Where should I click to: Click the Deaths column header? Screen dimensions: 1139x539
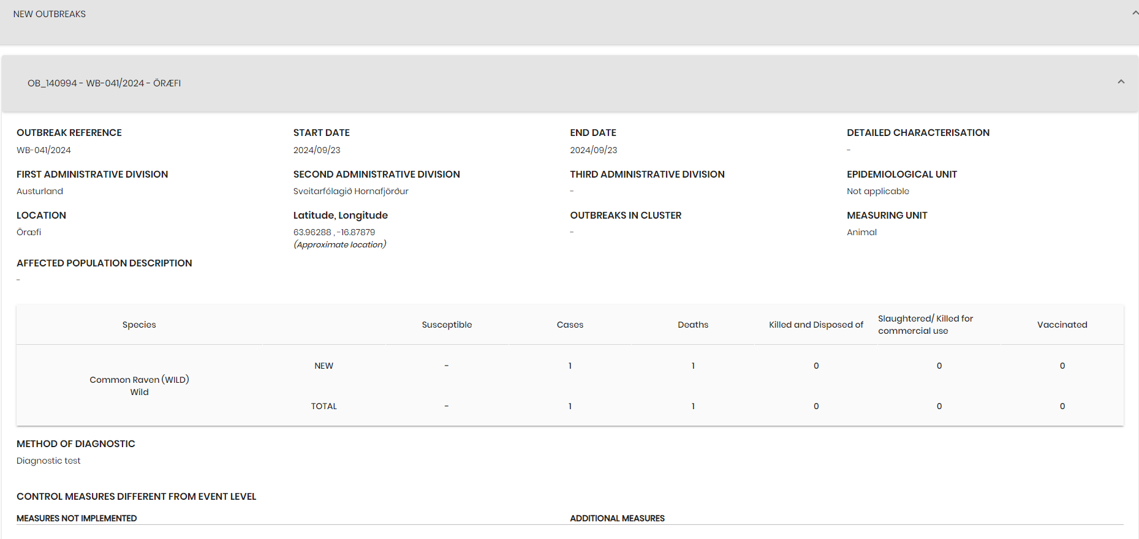coord(693,325)
